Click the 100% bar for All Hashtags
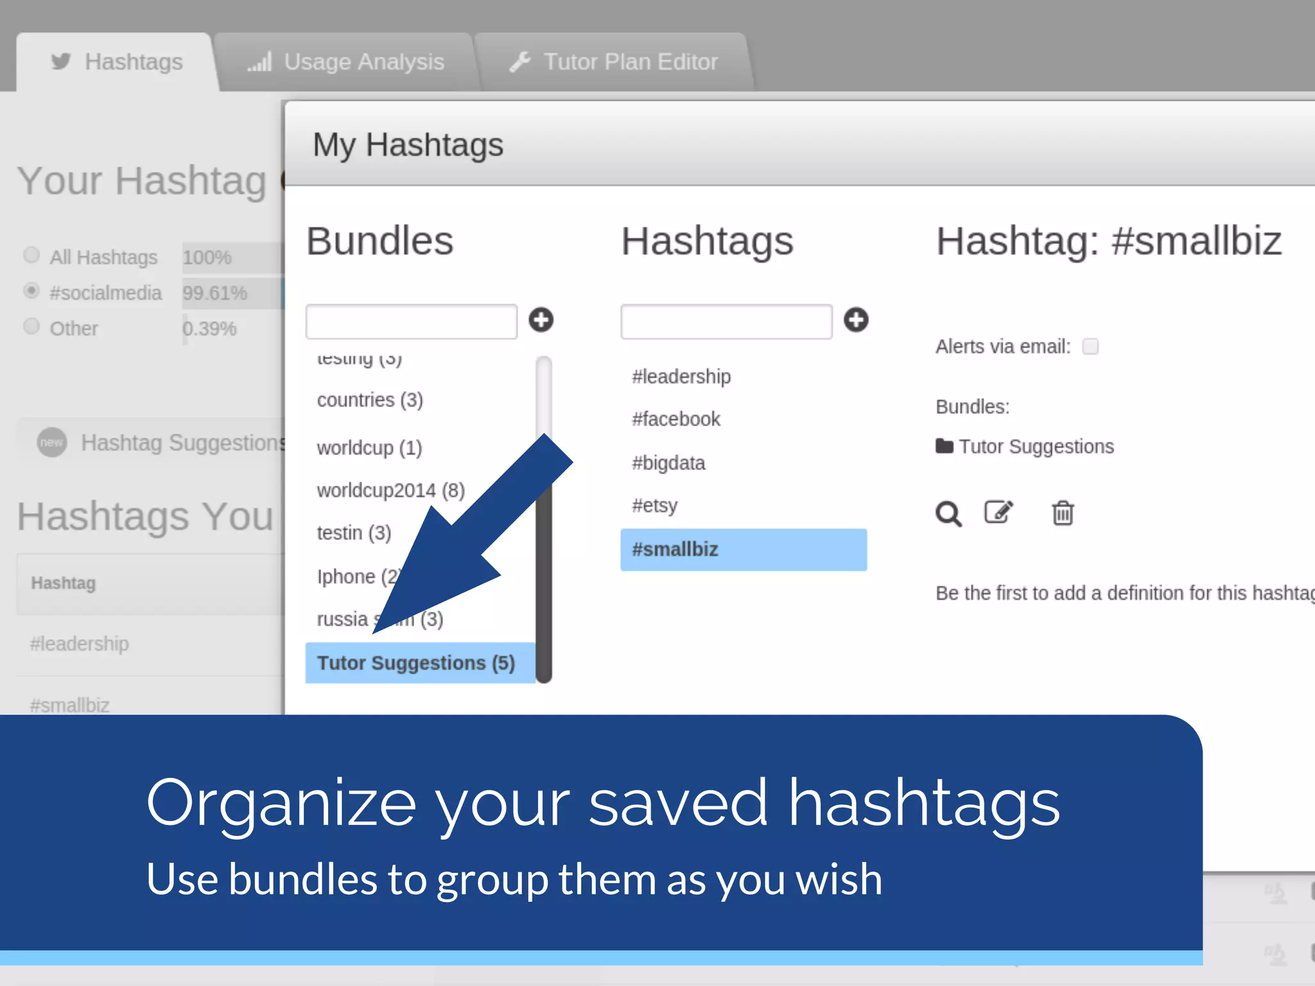Viewport: 1315px width, 986px height. (232, 257)
